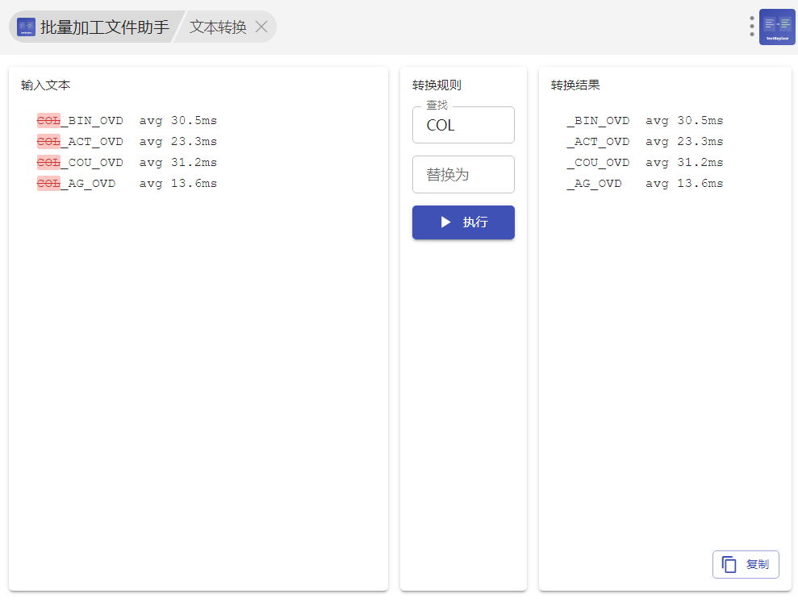The image size is (798, 602).
Task: Click the input line COL_AG_OVD avg 13.6ms
Action: pos(127,183)
